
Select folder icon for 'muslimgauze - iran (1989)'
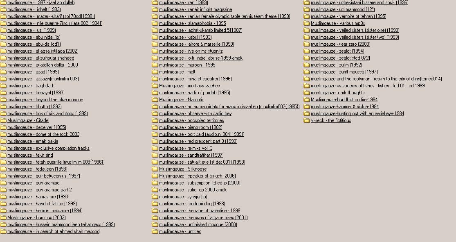pyautogui.click(x=155, y=2)
